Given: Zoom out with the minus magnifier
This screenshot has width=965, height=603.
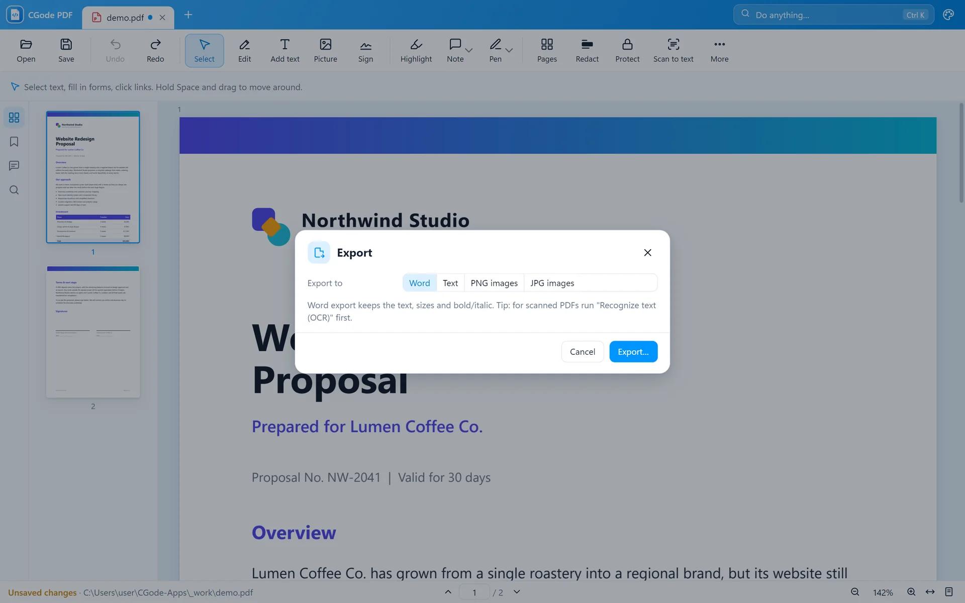Looking at the screenshot, I should pyautogui.click(x=855, y=592).
